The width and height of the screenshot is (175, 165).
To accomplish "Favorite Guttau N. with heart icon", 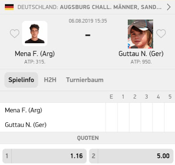I will [161, 33].
